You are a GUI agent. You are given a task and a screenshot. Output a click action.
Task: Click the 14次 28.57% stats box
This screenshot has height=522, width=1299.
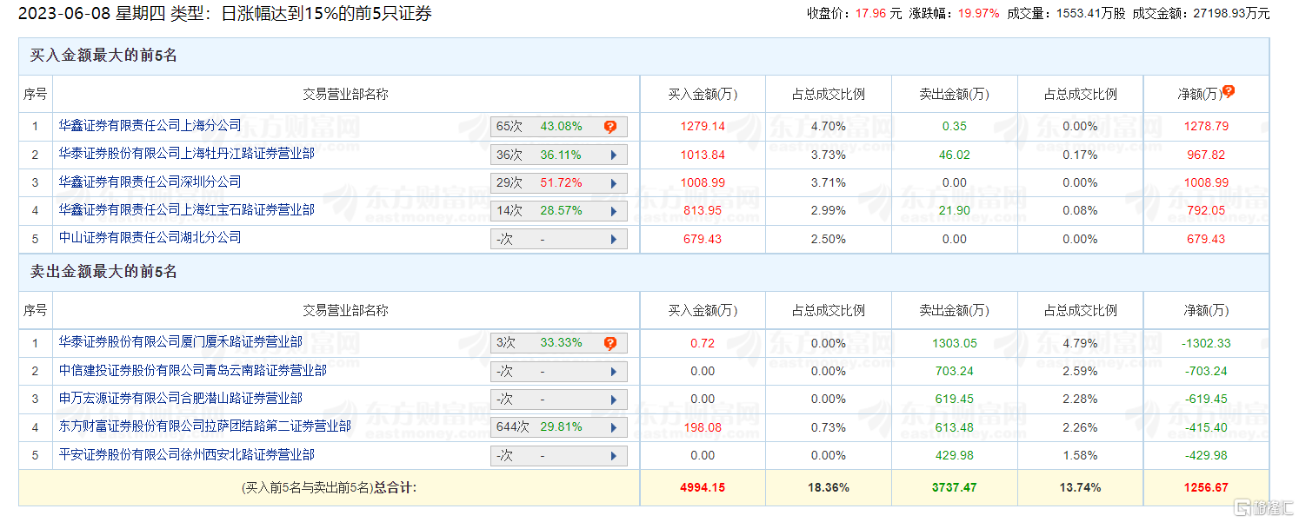(559, 211)
